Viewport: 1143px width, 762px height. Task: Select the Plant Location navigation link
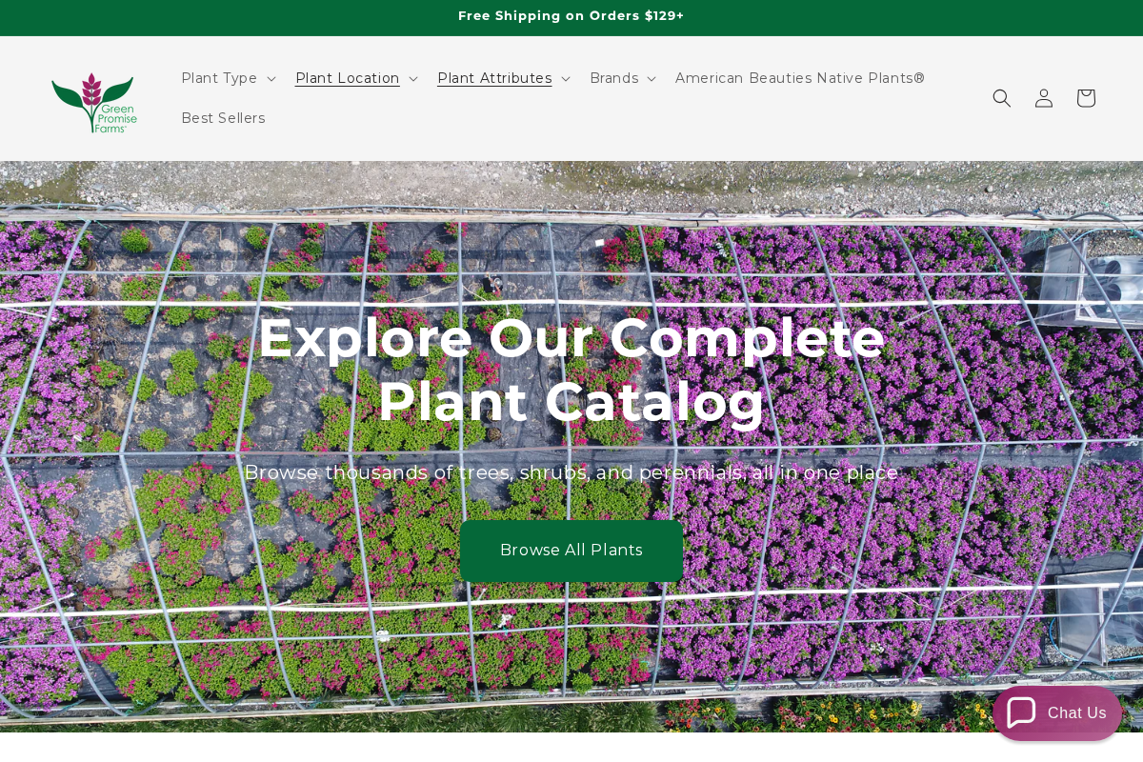click(x=348, y=78)
